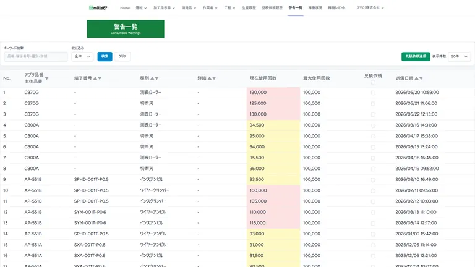Check 見積依頼 box for row 10
This screenshot has height=267, width=475.
click(373, 191)
